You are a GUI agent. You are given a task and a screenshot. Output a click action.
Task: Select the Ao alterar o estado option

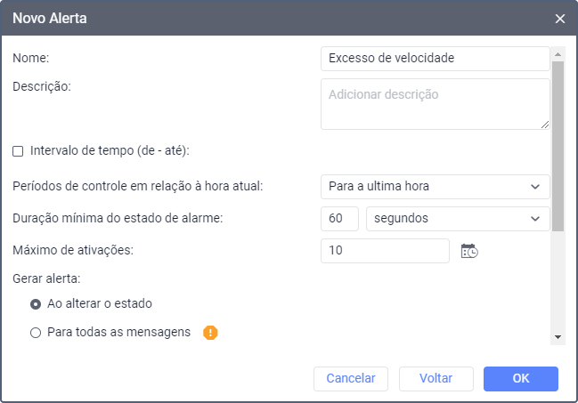point(36,303)
